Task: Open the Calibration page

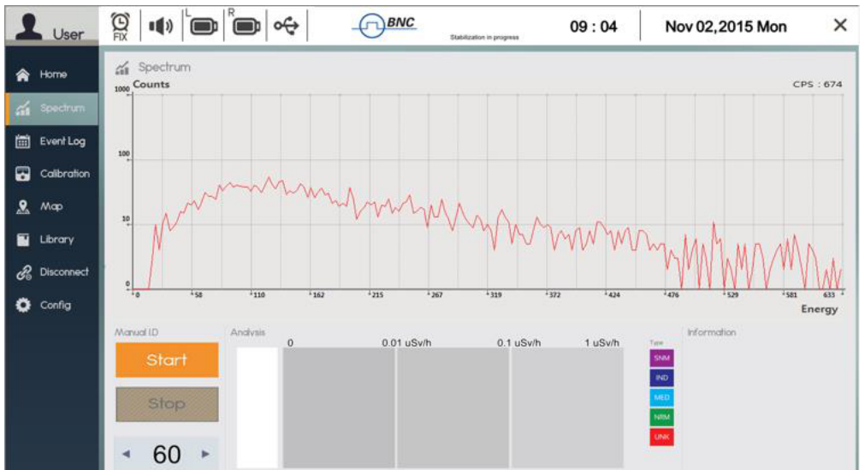Action: [52, 174]
